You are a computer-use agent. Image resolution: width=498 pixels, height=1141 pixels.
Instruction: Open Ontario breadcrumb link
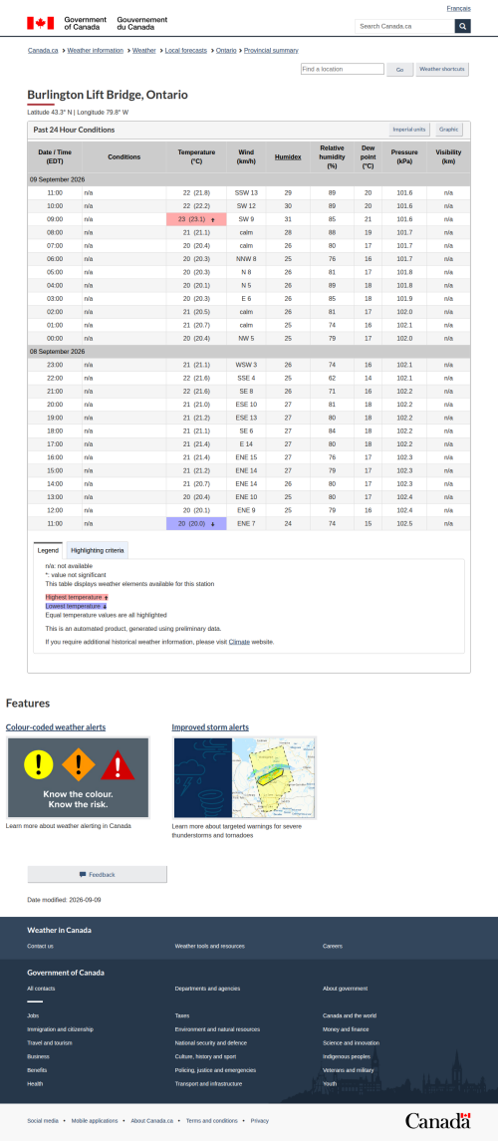pyautogui.click(x=226, y=50)
